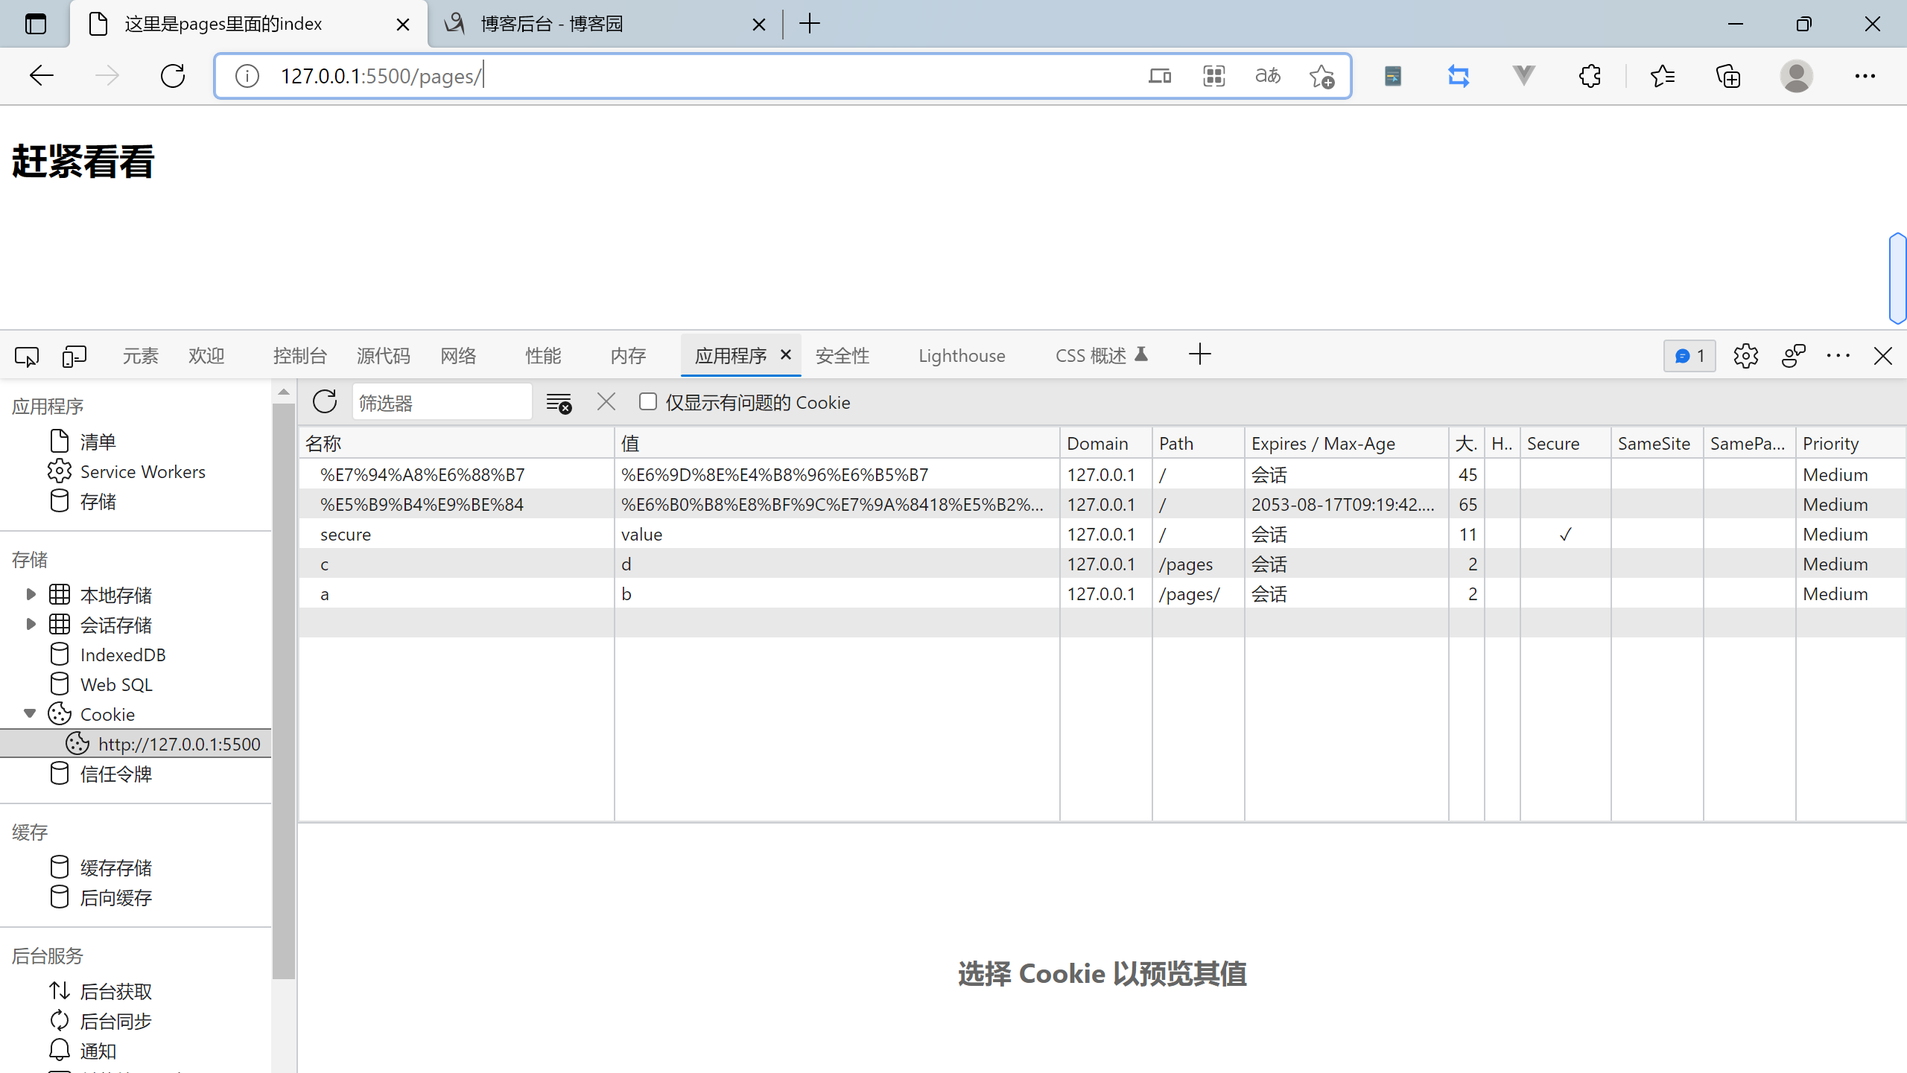Open the vertical tabs icon

click(x=36, y=24)
